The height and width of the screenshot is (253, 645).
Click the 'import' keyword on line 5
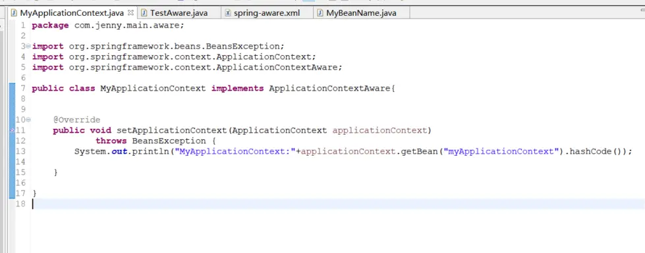pyautogui.click(x=47, y=67)
